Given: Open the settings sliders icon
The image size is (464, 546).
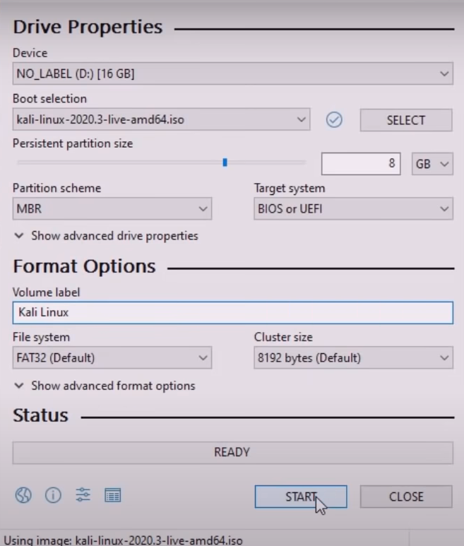Looking at the screenshot, I should point(83,495).
